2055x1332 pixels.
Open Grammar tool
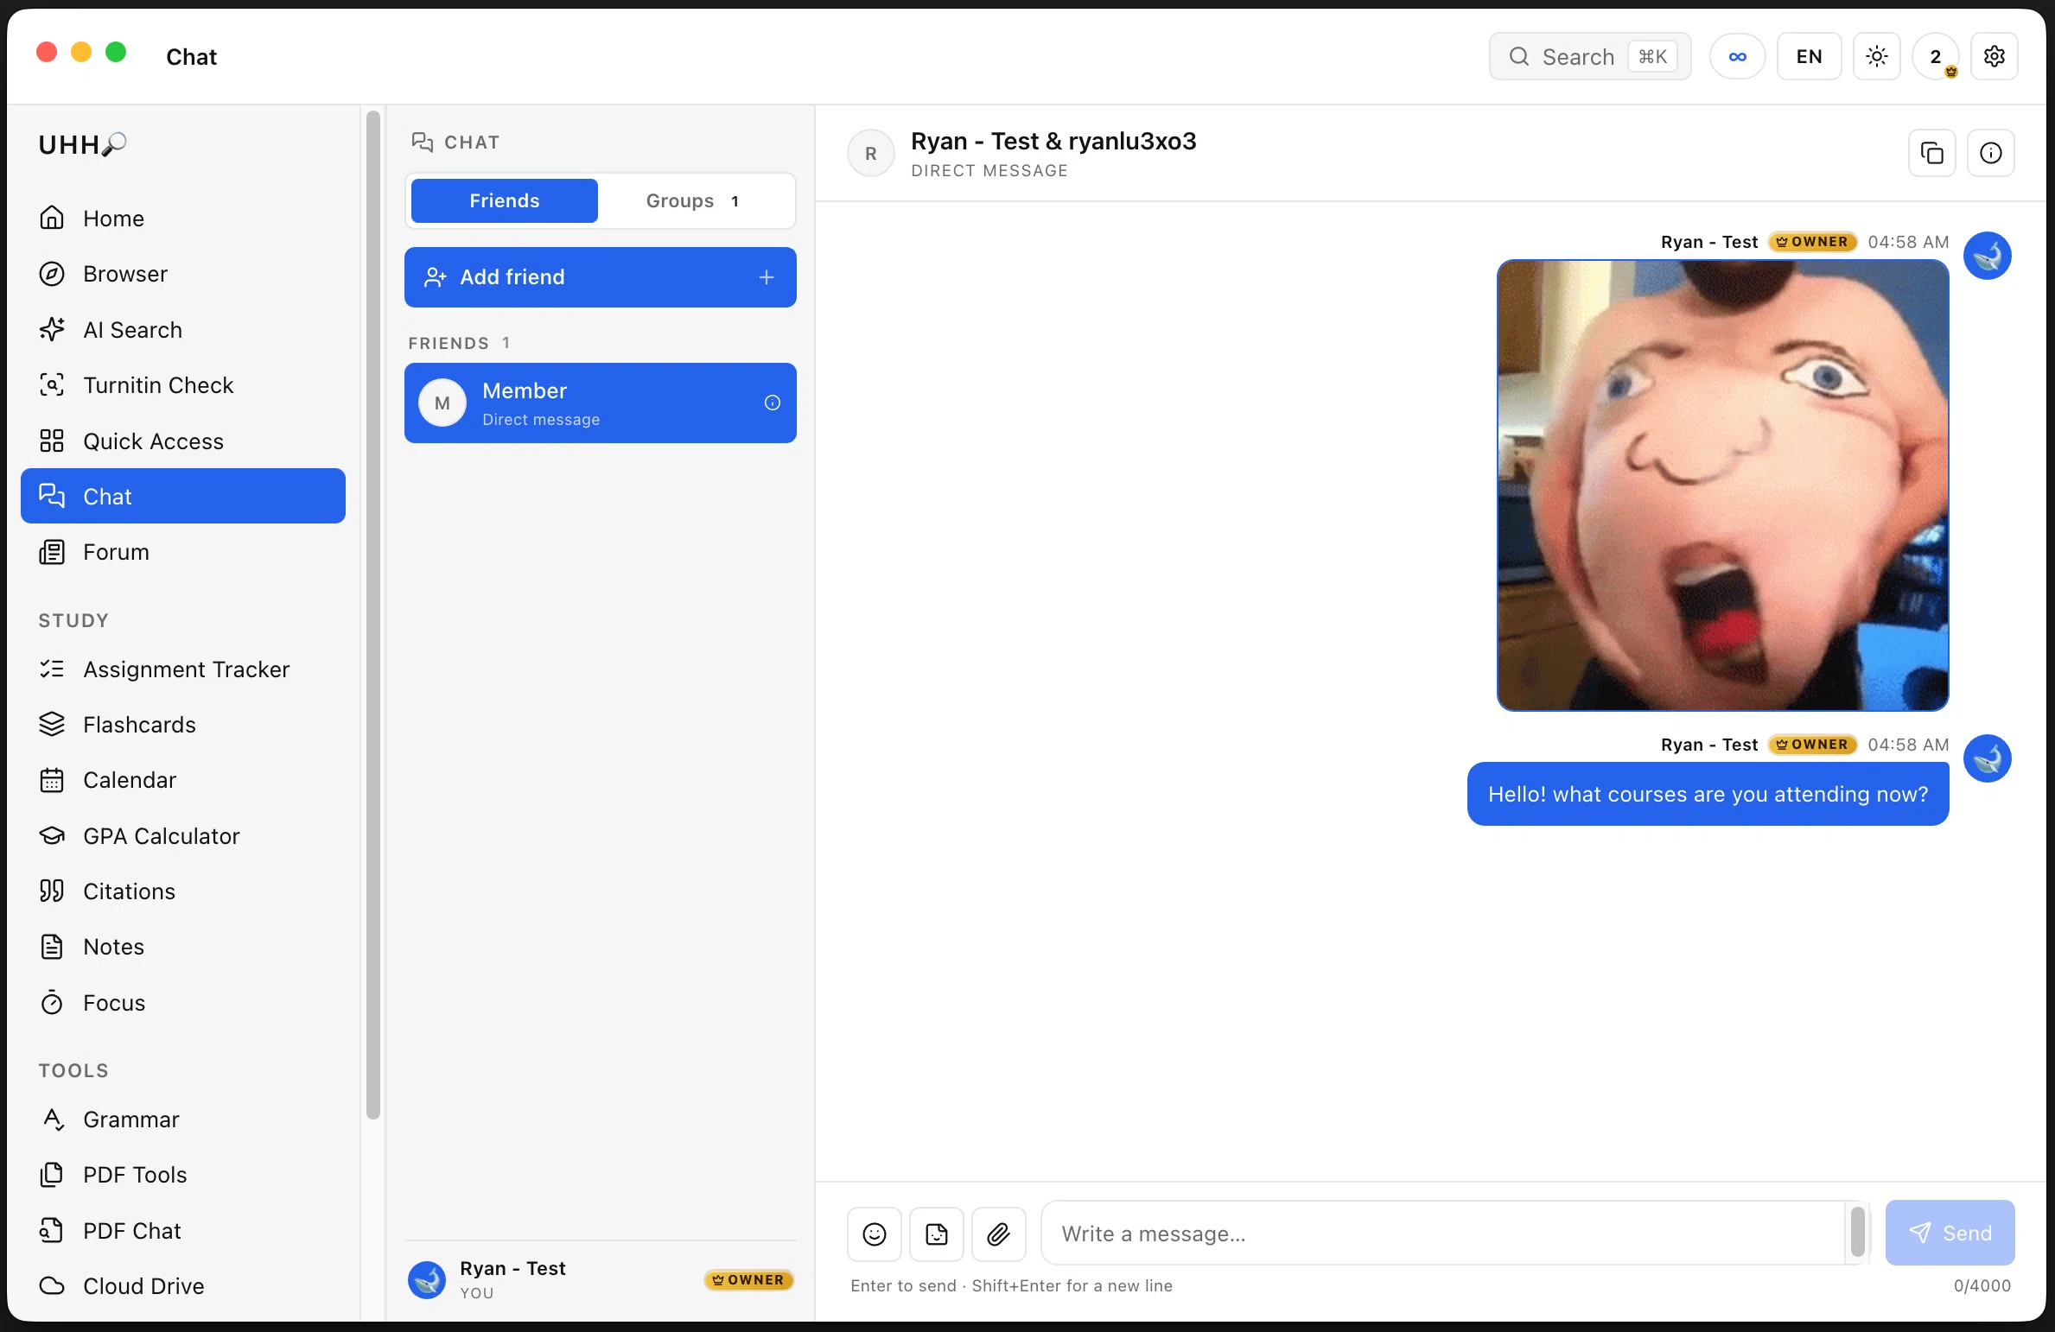[x=183, y=1120]
